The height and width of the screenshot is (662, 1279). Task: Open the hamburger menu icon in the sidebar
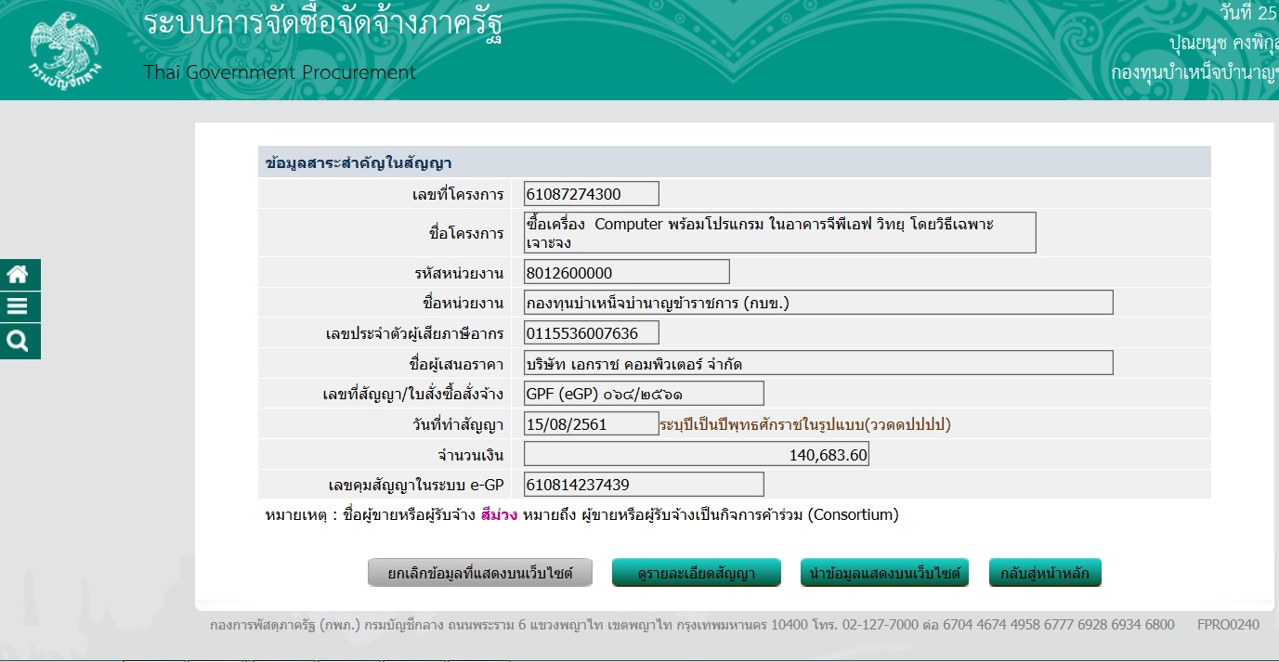coord(19,307)
